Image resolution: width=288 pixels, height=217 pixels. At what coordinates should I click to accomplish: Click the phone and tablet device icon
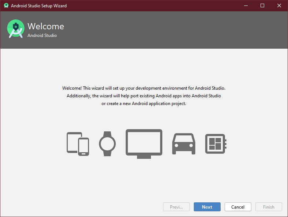[78, 144]
